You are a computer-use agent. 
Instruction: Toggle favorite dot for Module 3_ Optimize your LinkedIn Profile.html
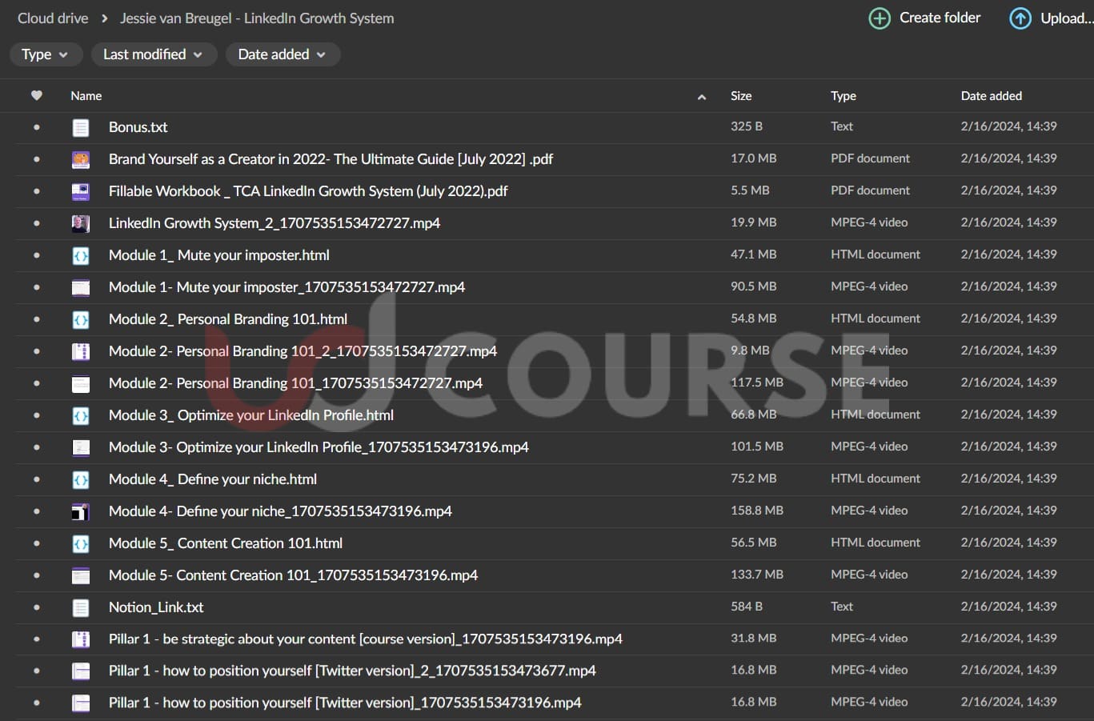pos(37,415)
